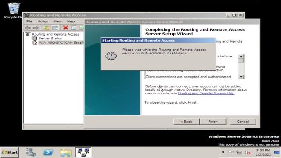281x158 pixels.
Task: Click the Show Desktop button on taskbar
Action: pos(277,152)
